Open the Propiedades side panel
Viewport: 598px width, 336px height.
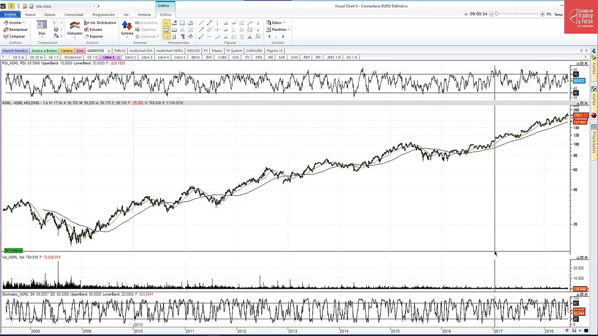pyautogui.click(x=594, y=142)
